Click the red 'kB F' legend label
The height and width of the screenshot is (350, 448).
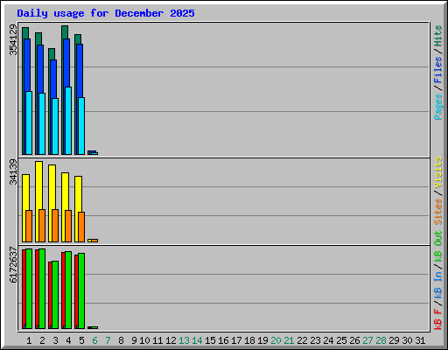click(x=438, y=319)
